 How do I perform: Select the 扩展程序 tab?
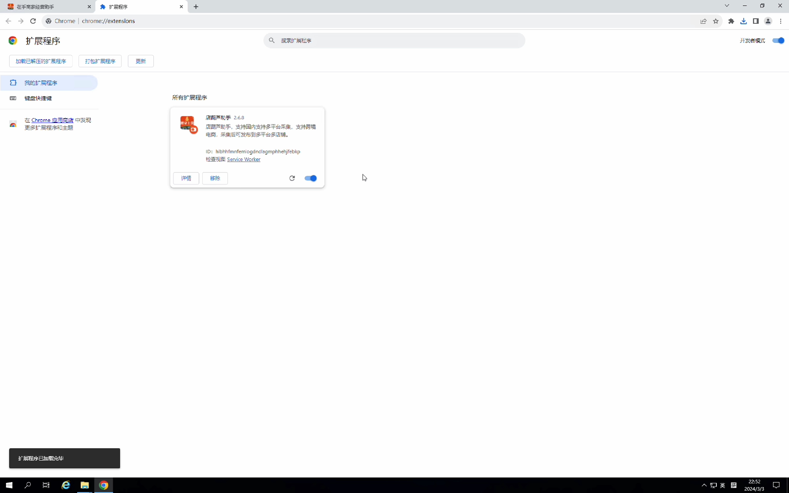pyautogui.click(x=142, y=7)
